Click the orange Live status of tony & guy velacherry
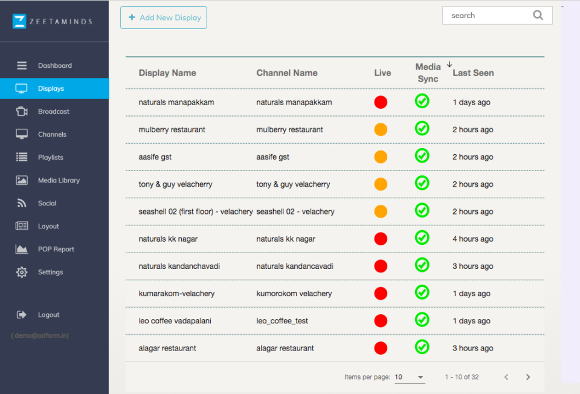This screenshot has width=580, height=394. pos(381,184)
